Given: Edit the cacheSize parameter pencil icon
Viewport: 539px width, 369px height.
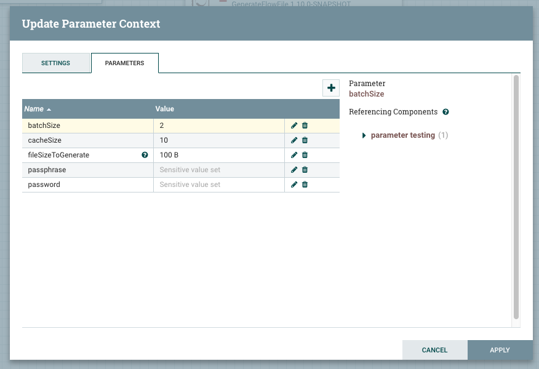Looking at the screenshot, I should [x=294, y=140].
